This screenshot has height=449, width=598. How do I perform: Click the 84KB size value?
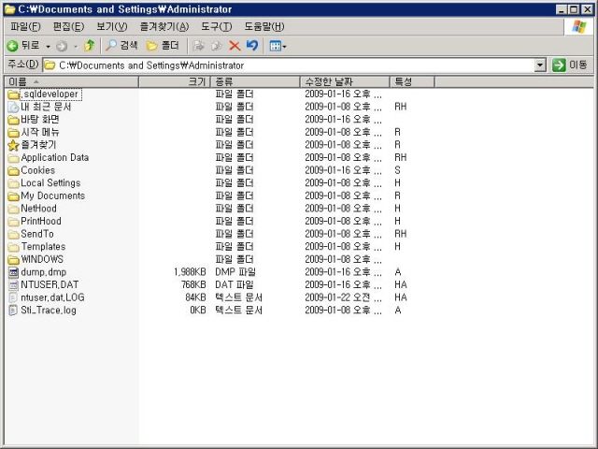coord(195,297)
